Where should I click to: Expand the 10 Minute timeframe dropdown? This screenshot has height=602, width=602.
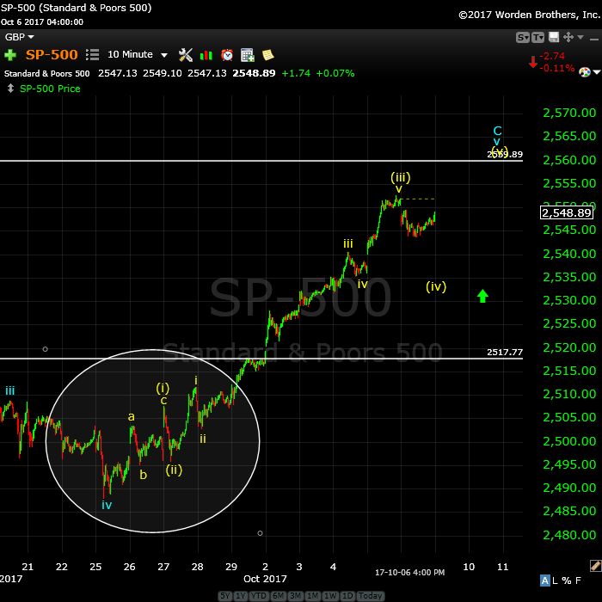[x=164, y=55]
